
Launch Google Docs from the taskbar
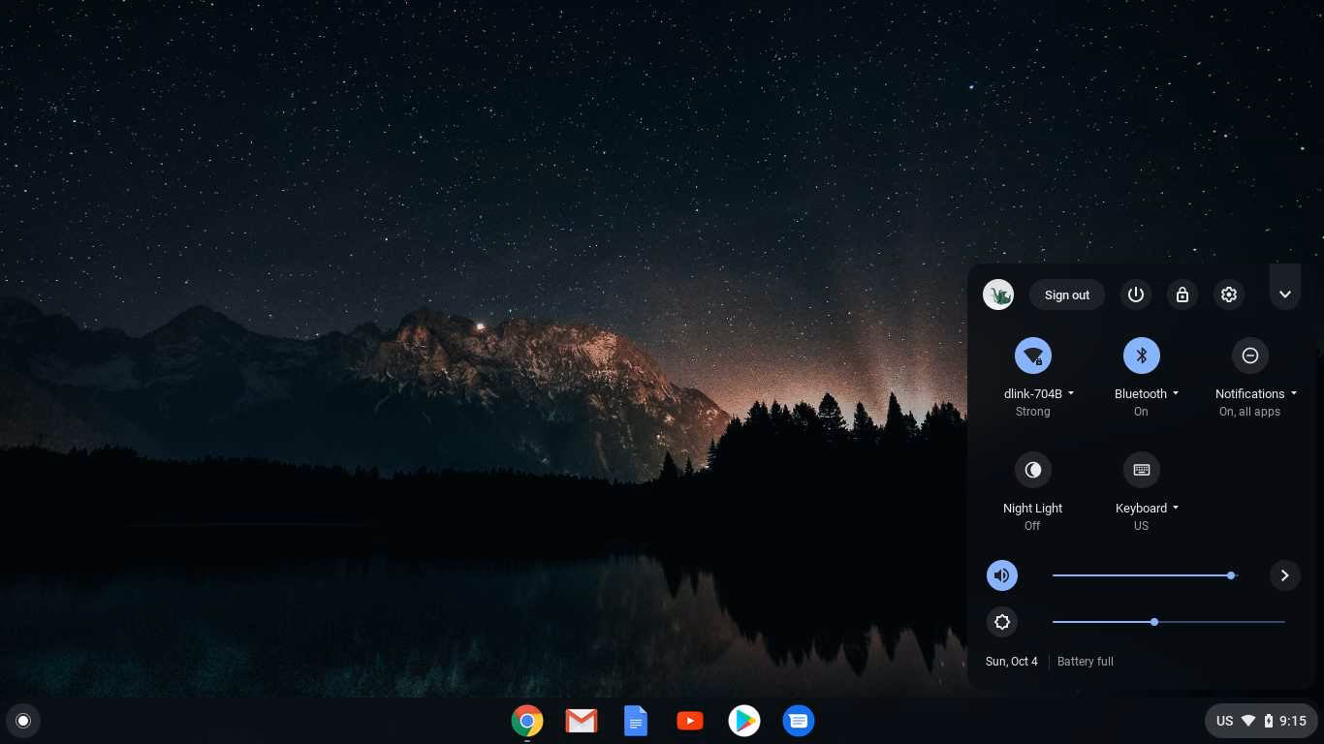[x=635, y=721]
